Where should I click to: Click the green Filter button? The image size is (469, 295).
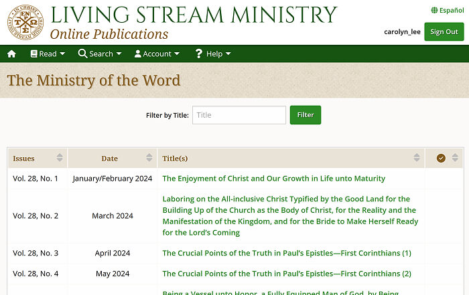[306, 115]
